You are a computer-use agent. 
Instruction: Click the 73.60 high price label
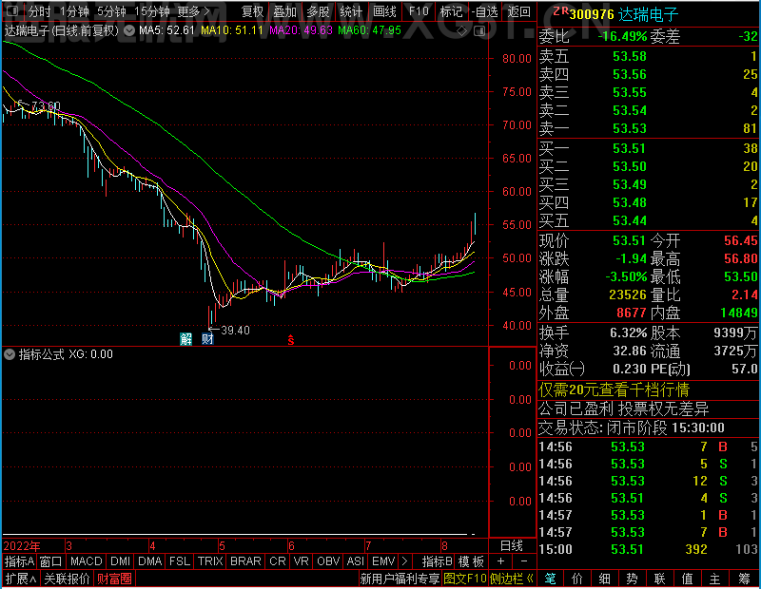click(x=46, y=105)
